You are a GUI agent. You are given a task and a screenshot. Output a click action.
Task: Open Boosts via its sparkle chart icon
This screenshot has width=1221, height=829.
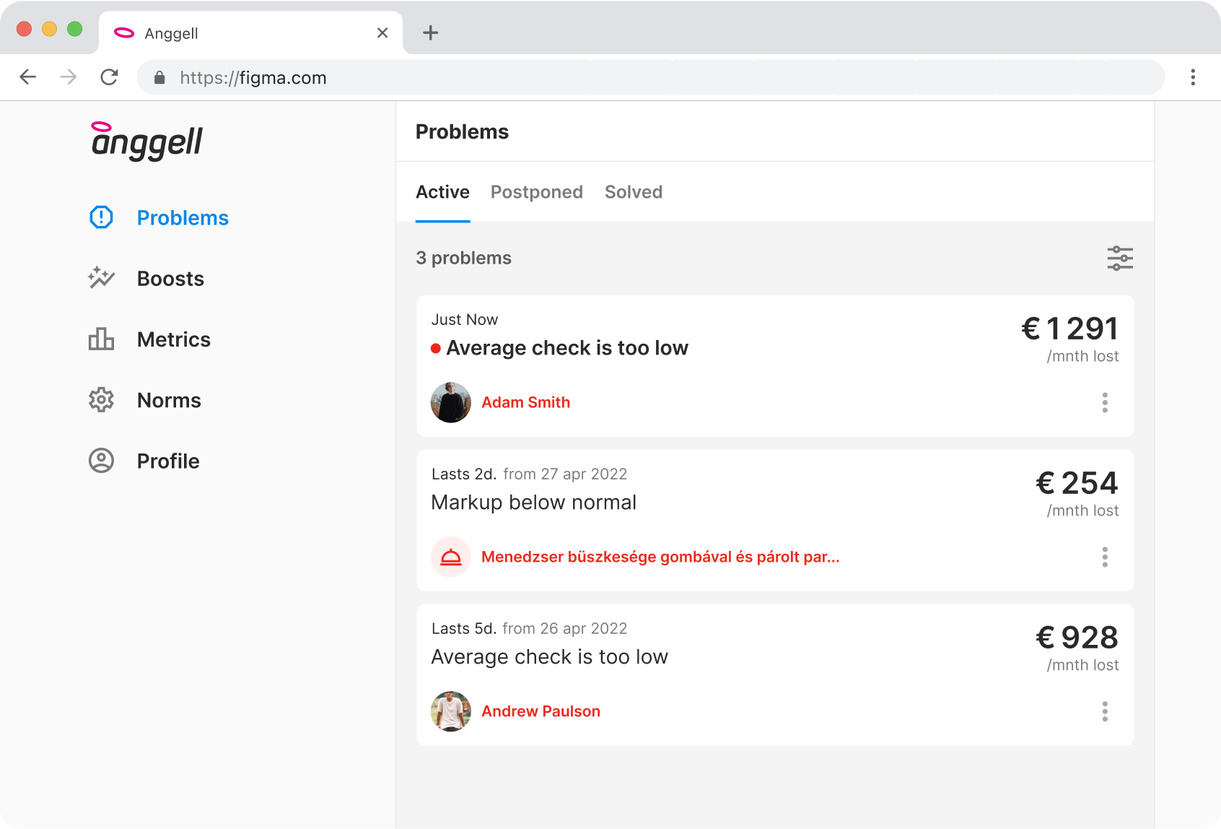pos(101,278)
